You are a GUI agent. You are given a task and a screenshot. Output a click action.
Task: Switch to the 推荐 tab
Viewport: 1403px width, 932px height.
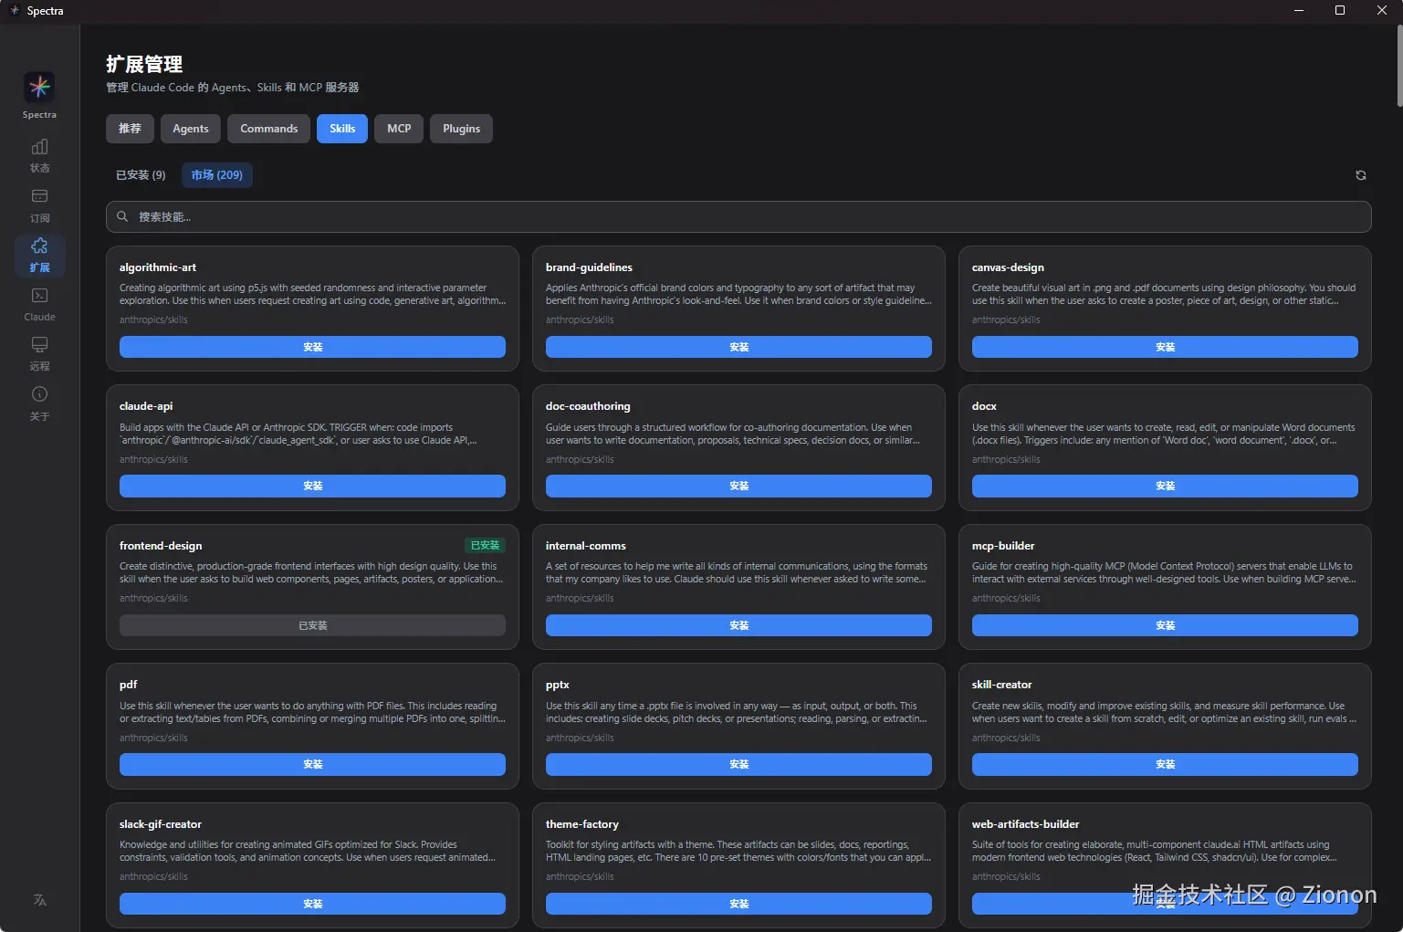130,129
